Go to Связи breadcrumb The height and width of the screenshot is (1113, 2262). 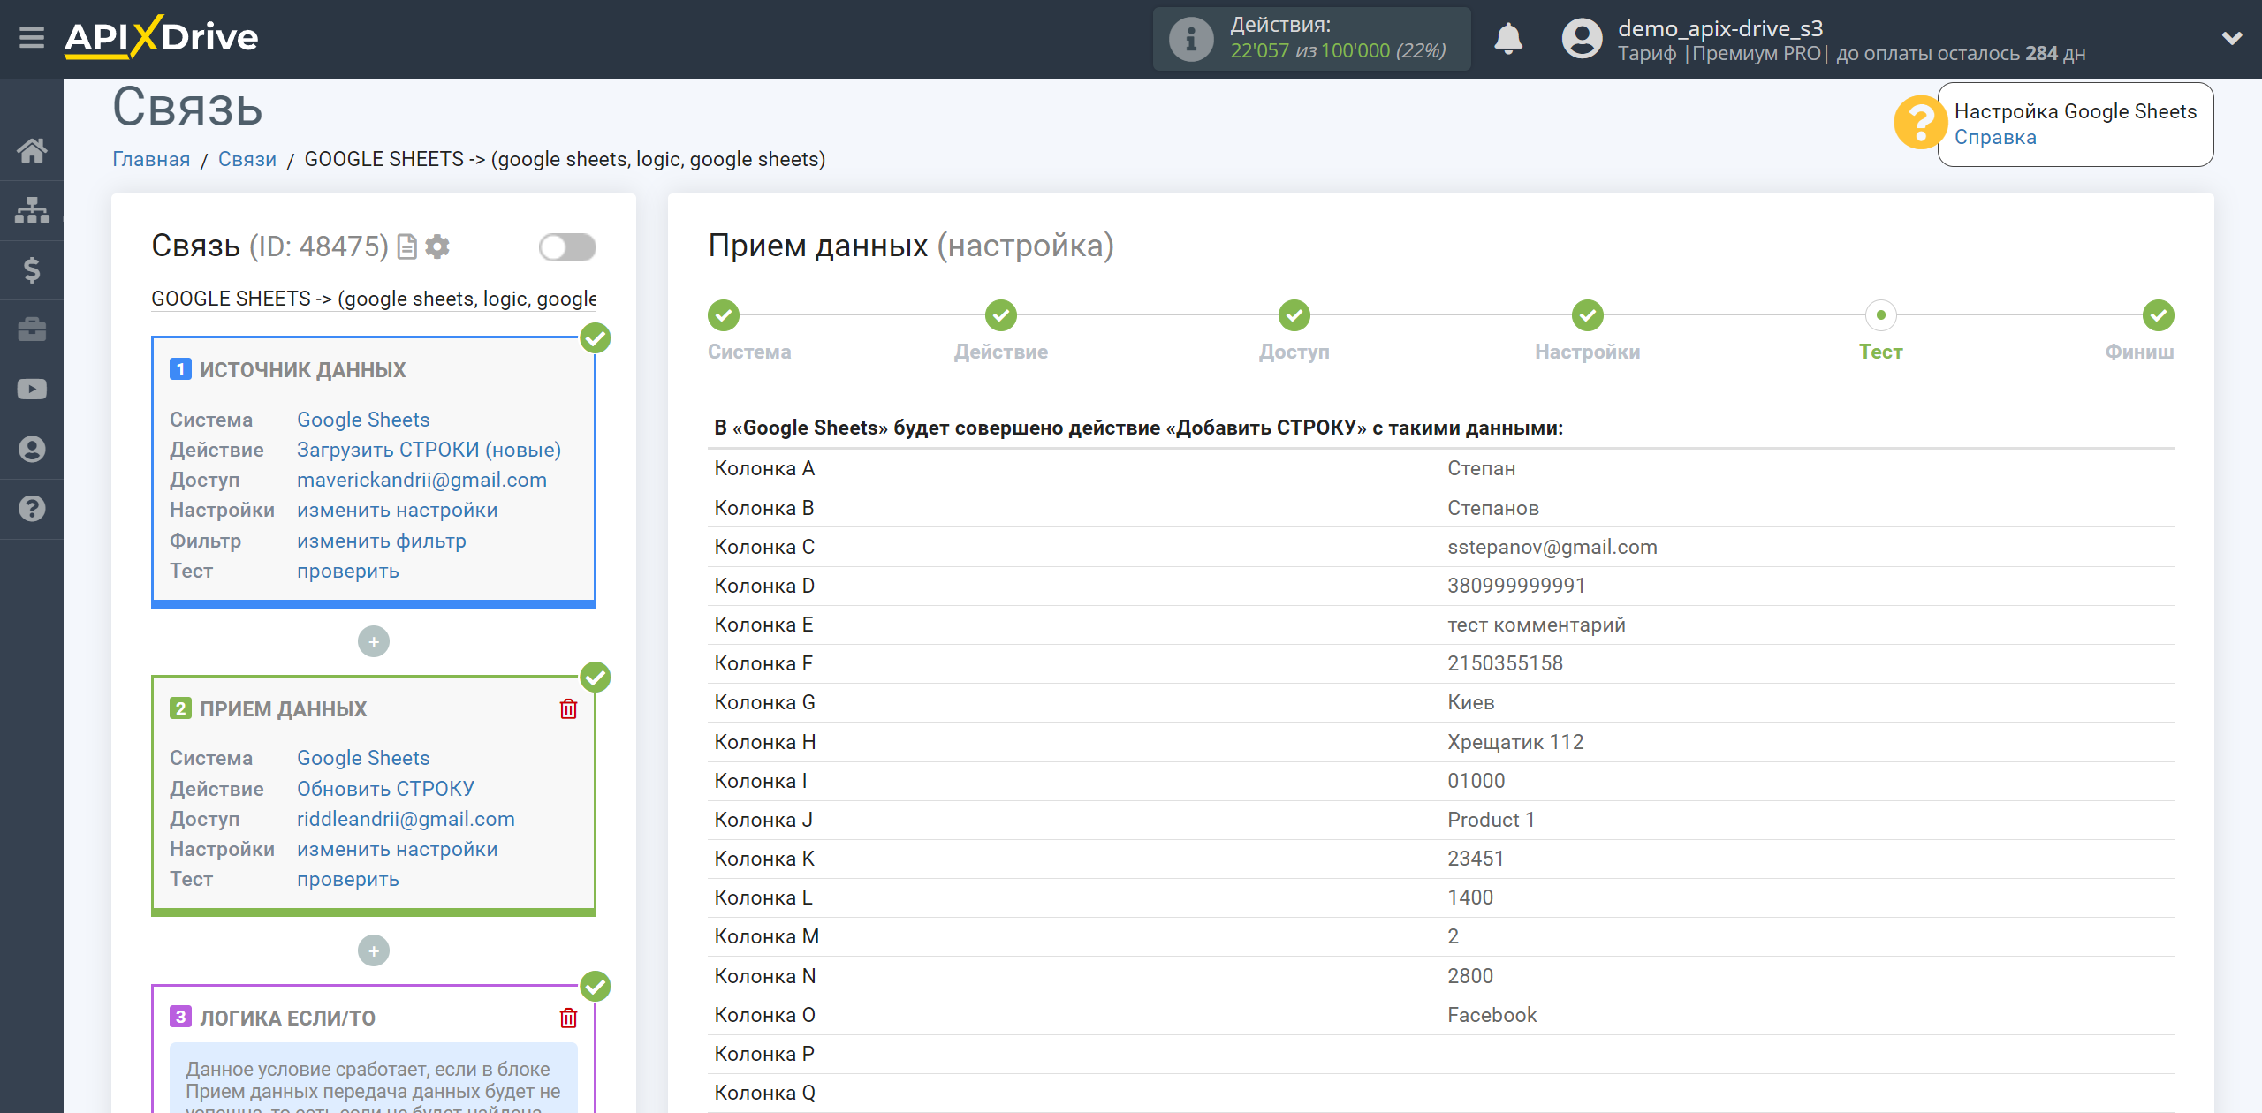pos(247,159)
